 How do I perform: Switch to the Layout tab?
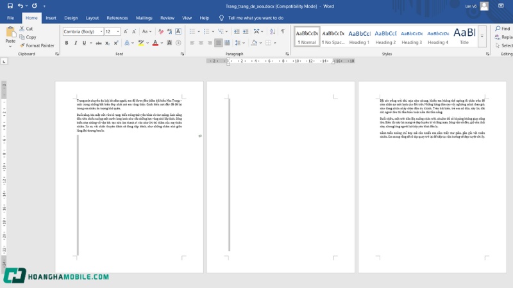pos(92,18)
